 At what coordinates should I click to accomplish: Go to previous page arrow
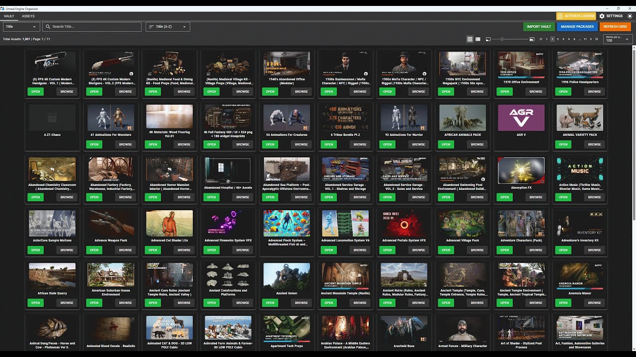tap(547, 39)
